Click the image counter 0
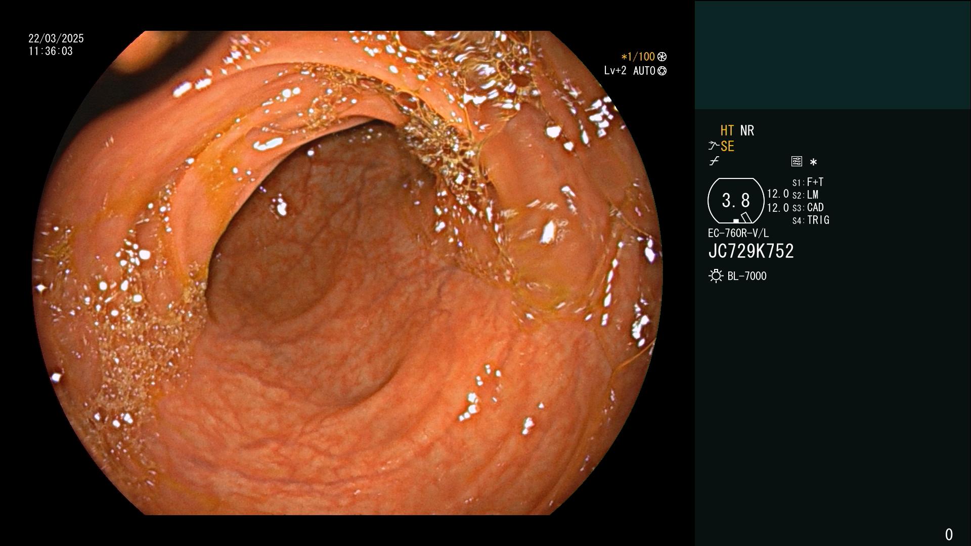The width and height of the screenshot is (971, 546). [949, 534]
